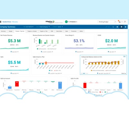Screen dimensions: 129x129
Task: Click the Edit button in blue bar
Action: (108, 27)
